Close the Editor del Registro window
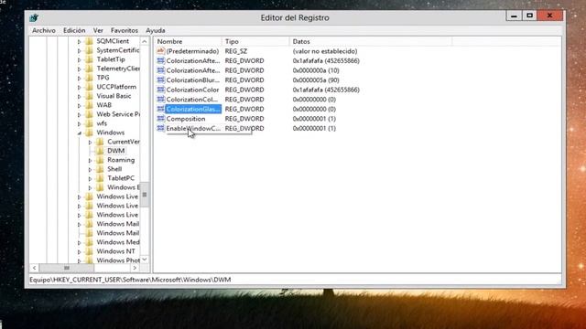The width and height of the screenshot is (586, 329). (549, 16)
